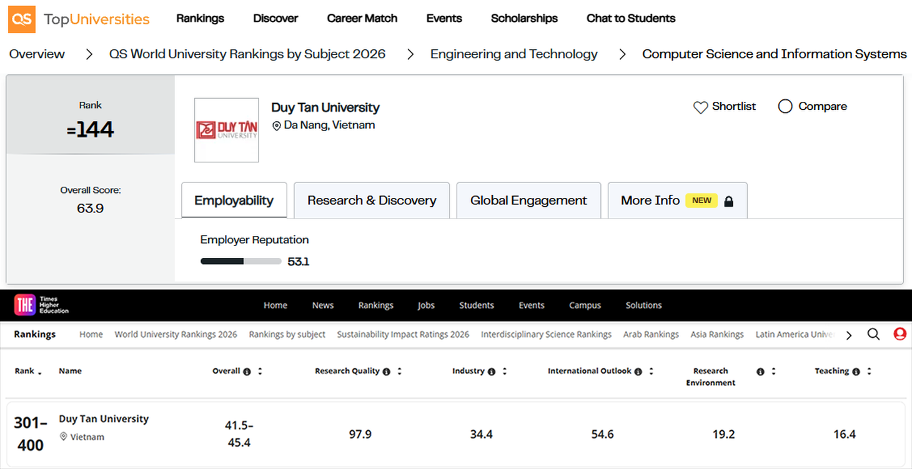The width and height of the screenshot is (912, 469).
Task: Open Rankings in the black THE bar
Action: pyautogui.click(x=375, y=305)
